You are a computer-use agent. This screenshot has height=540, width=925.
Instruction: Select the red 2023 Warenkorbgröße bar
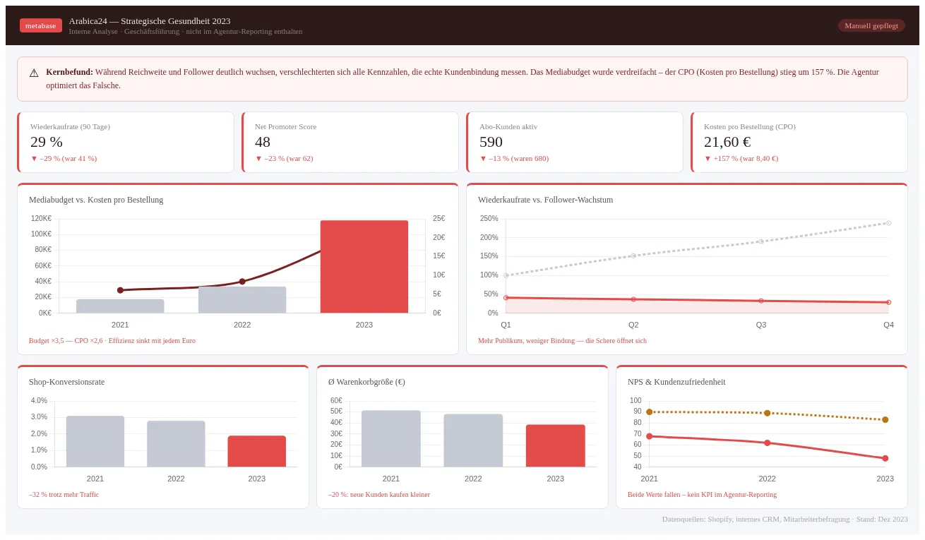tap(555, 445)
